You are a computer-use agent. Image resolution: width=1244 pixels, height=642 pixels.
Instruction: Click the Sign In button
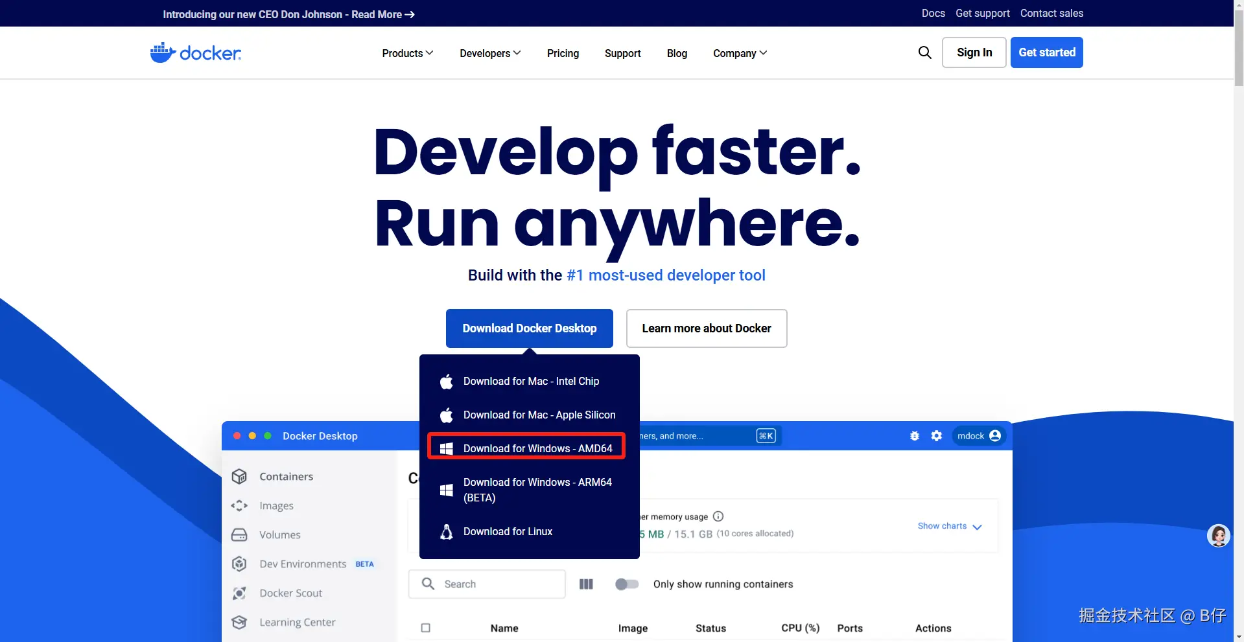click(x=974, y=52)
